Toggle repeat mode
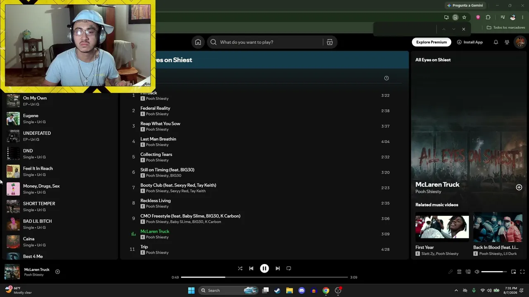 click(289, 269)
